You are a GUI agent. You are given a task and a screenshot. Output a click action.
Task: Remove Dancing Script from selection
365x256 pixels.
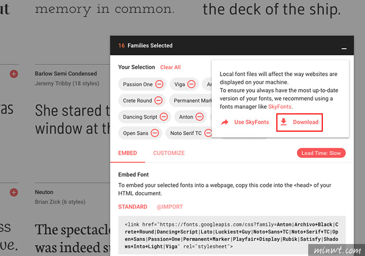[x=164, y=117]
